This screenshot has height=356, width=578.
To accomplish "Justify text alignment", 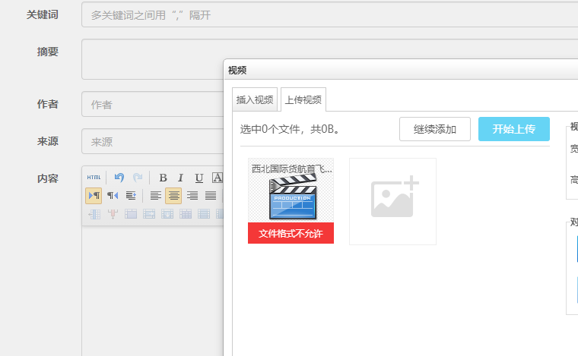I will (210, 196).
